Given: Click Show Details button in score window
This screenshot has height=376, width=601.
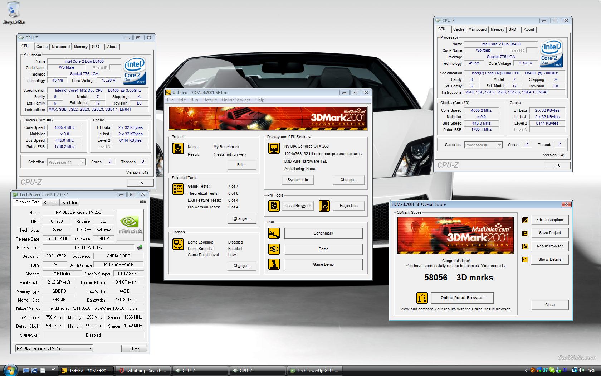Looking at the screenshot, I should [550, 259].
